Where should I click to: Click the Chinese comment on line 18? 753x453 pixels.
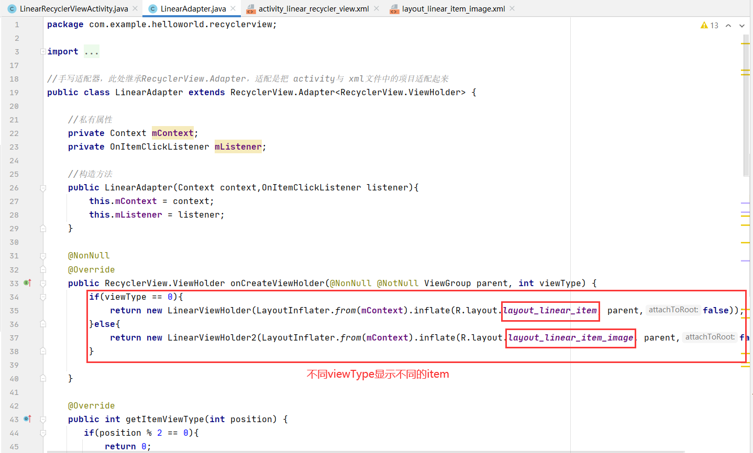click(248, 78)
